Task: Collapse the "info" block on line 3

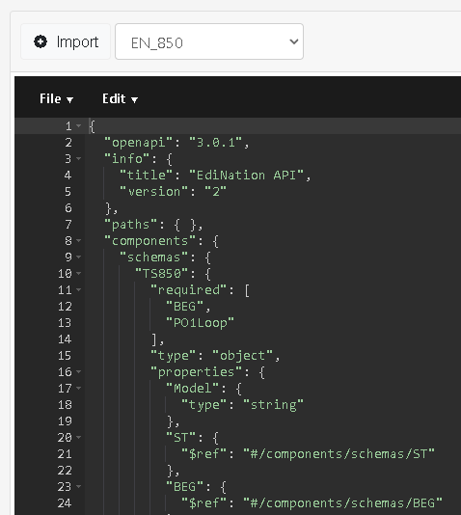Action: click(x=78, y=158)
